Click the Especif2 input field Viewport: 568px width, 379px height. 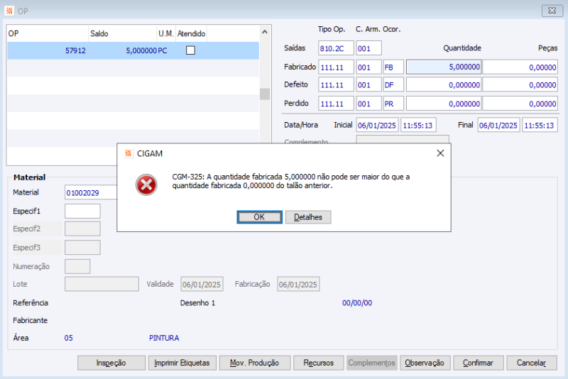82,229
